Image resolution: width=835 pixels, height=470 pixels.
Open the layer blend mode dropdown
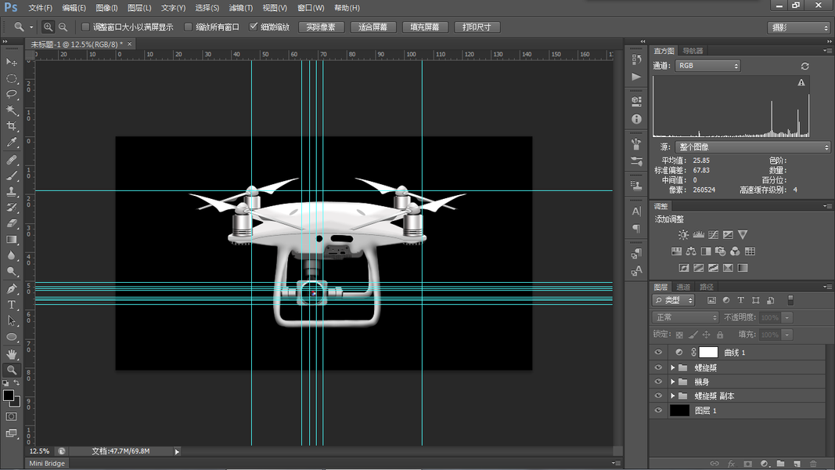click(686, 317)
